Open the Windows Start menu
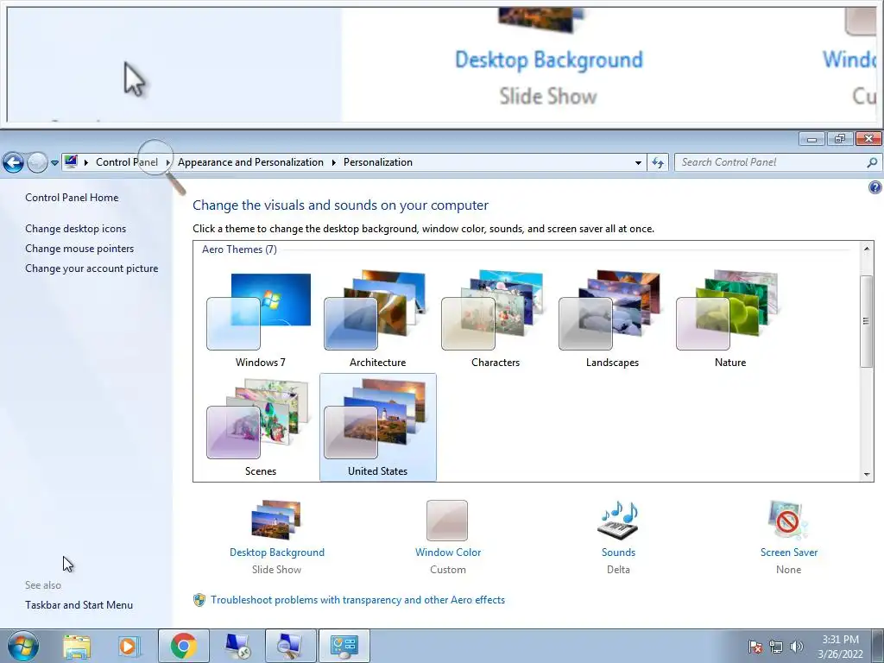 point(23,646)
